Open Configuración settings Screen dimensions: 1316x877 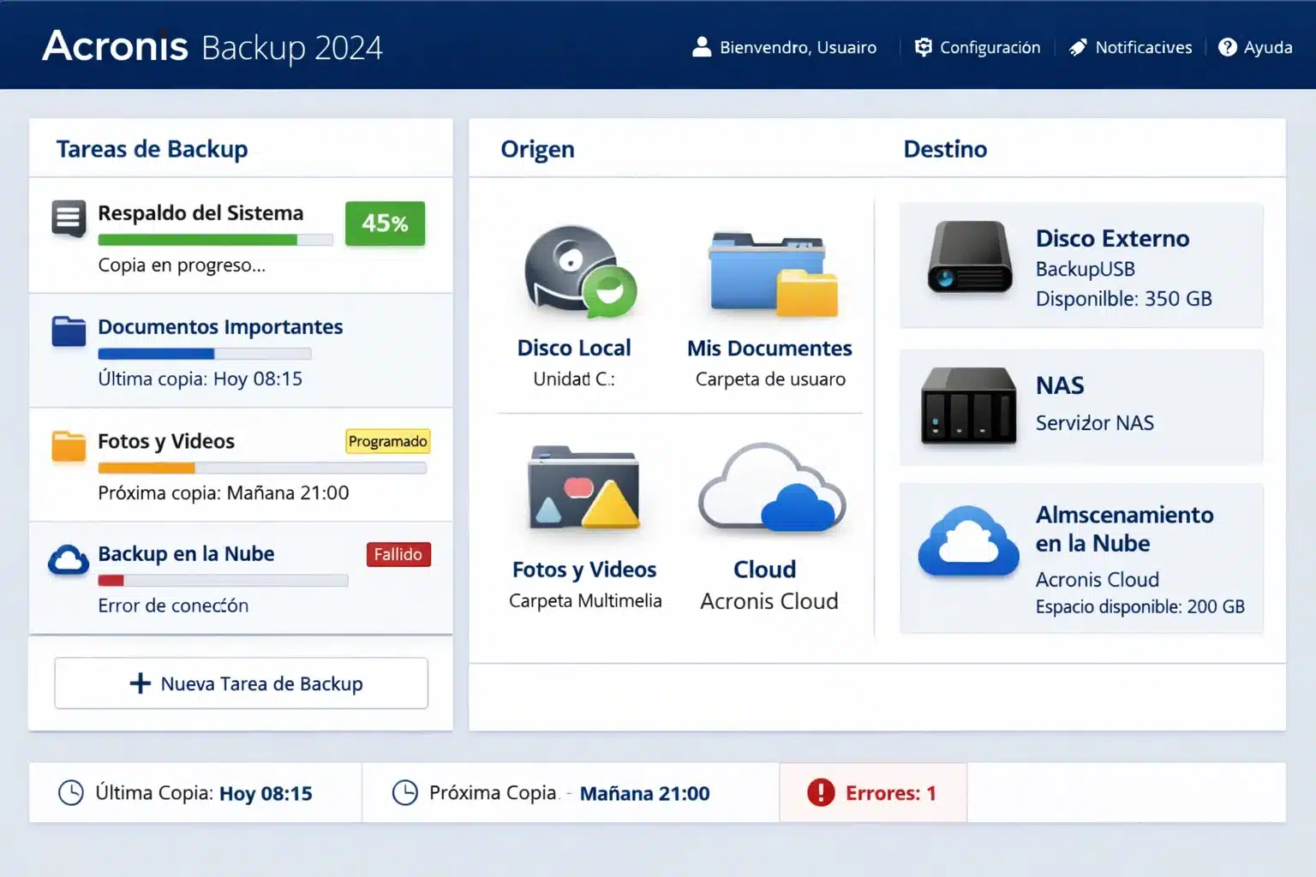tap(977, 47)
